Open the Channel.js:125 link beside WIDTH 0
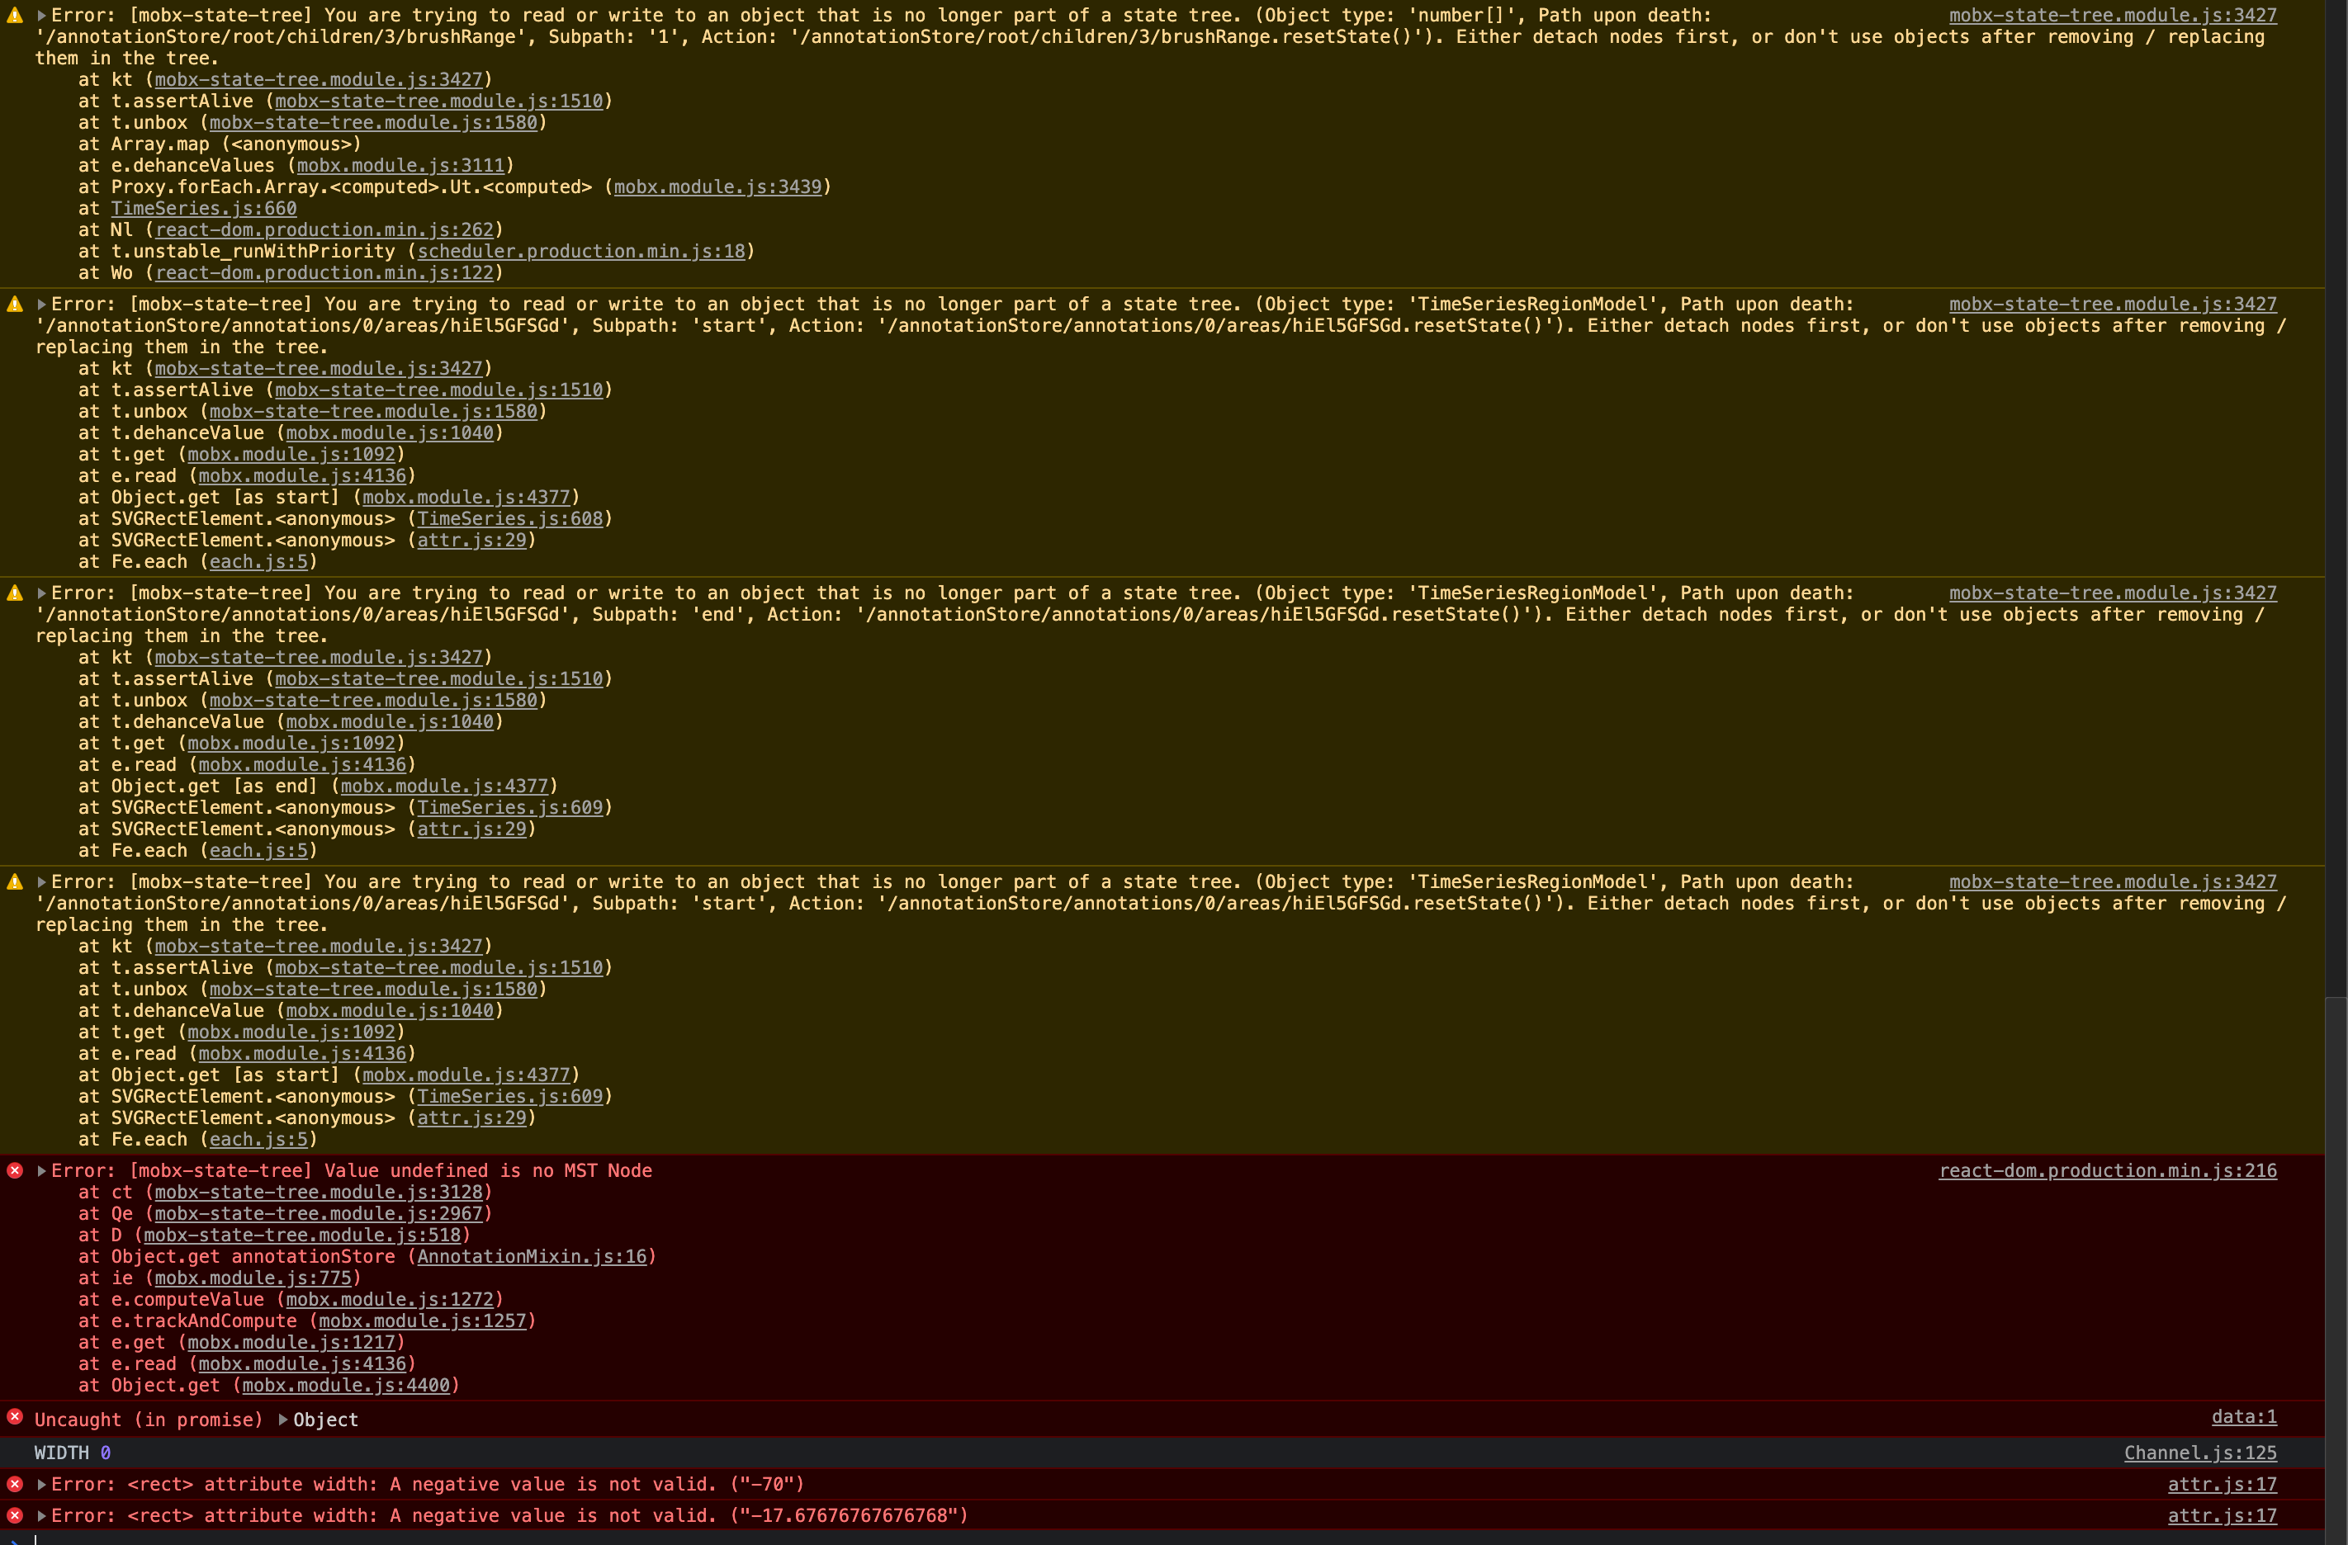2348x1545 pixels. coord(2199,1453)
